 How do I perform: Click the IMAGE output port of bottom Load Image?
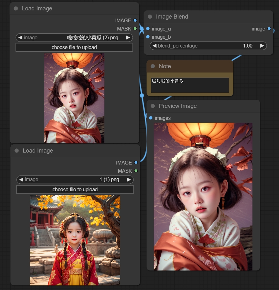click(x=136, y=163)
